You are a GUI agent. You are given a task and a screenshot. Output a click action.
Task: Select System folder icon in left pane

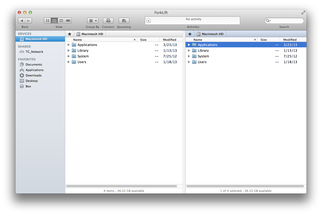[x=74, y=56]
